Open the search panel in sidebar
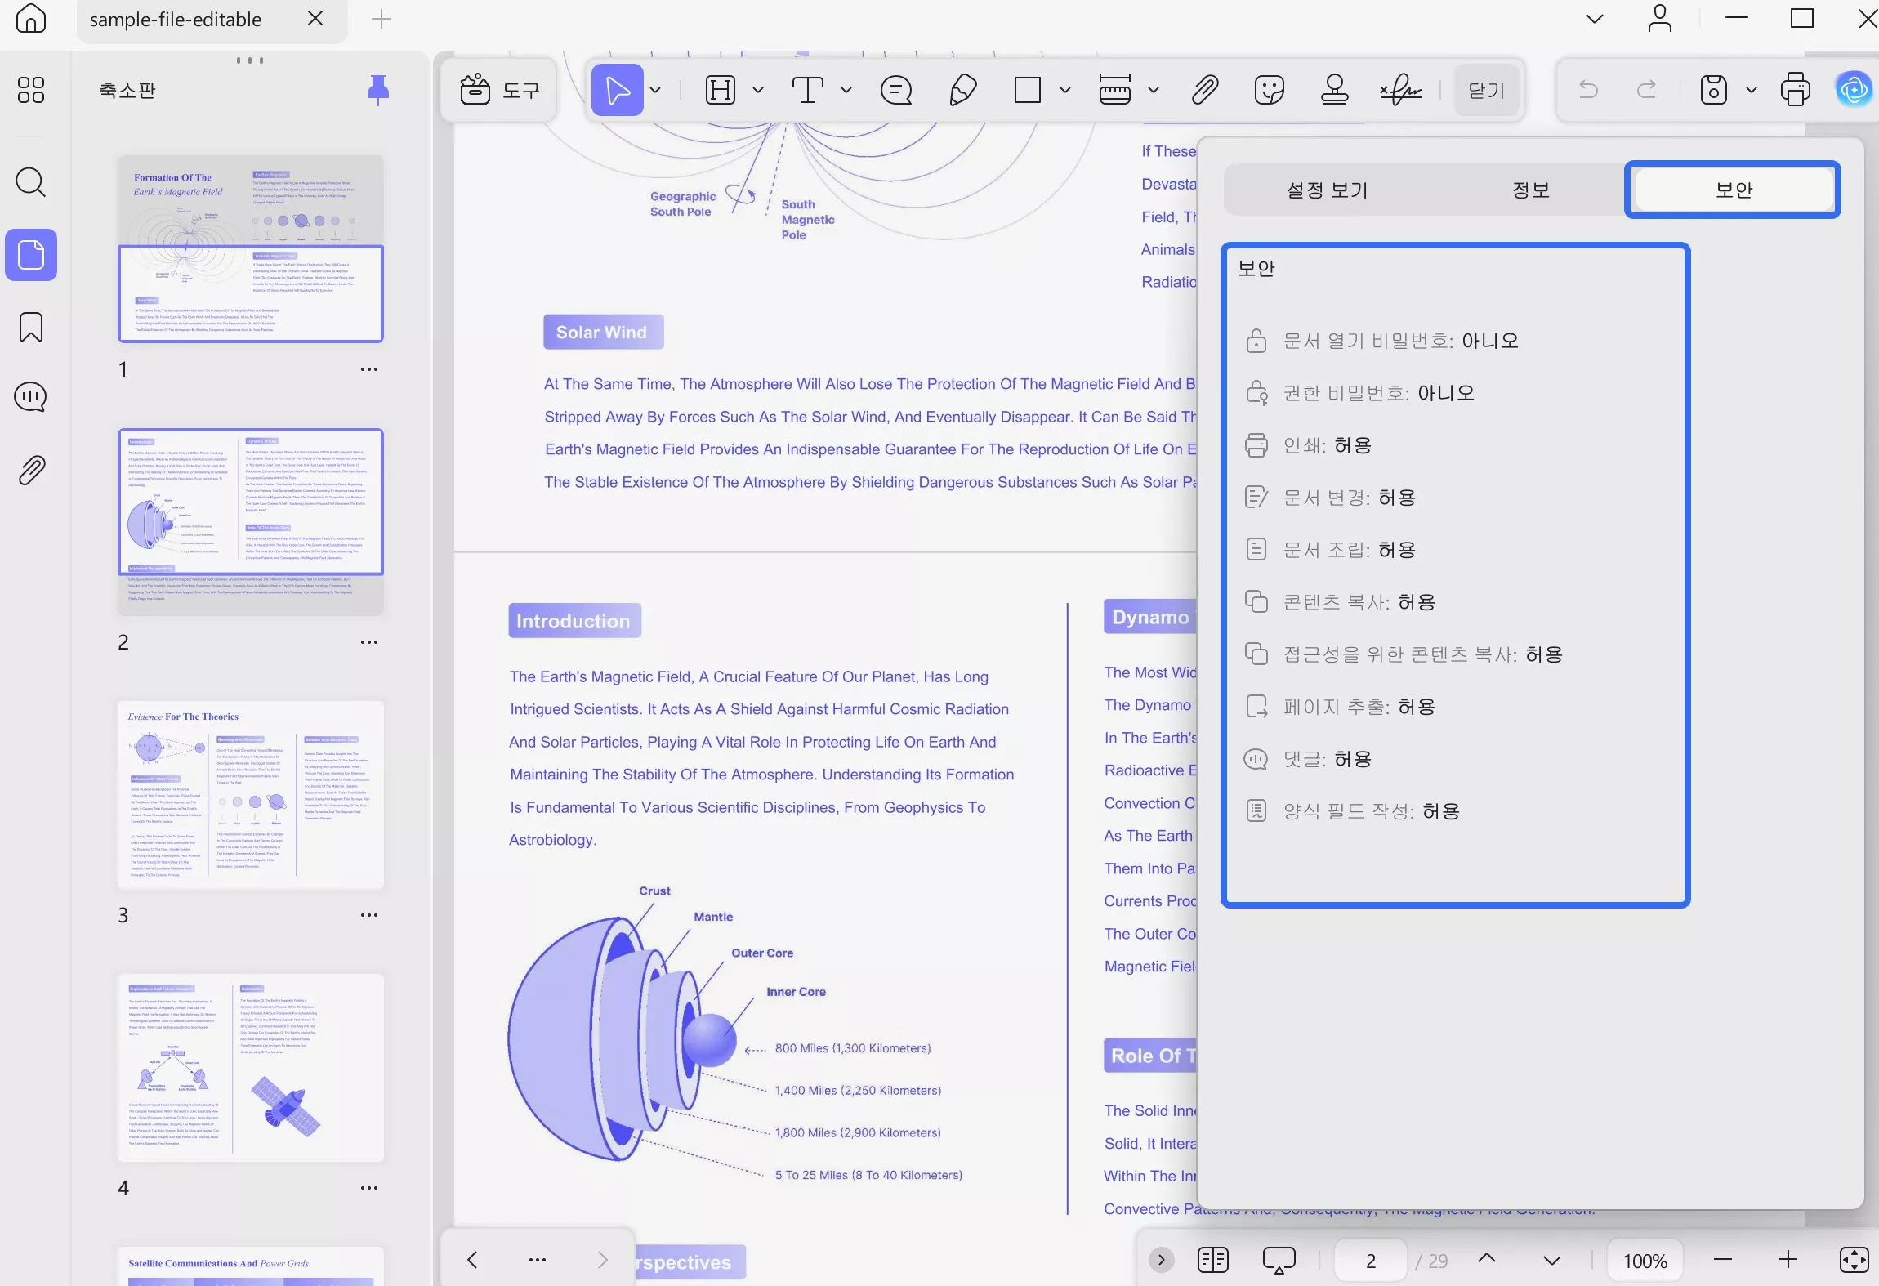Image resolution: width=1879 pixels, height=1286 pixels. click(x=31, y=182)
